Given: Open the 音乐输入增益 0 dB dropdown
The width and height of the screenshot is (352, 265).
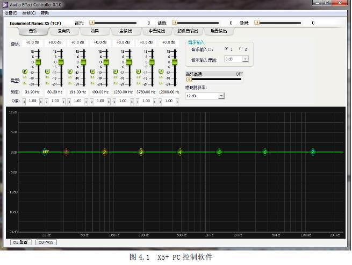Looking at the screenshot, I should (245, 59).
